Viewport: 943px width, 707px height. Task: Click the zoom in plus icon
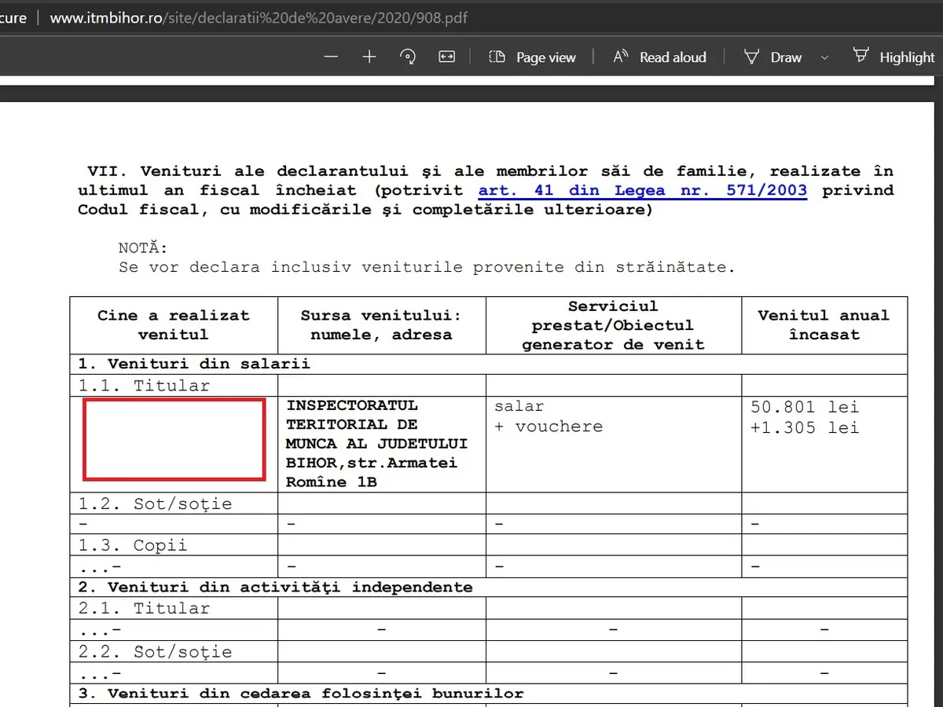[369, 57]
